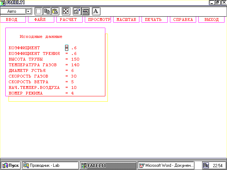
Task: Minimize the FAKEL11 window
Action: tap(212, 2)
